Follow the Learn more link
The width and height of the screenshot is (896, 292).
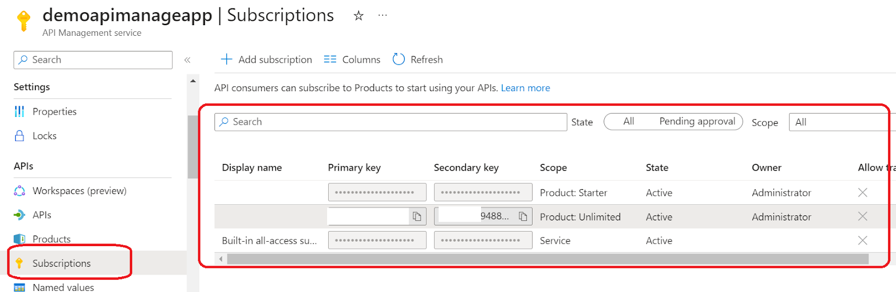pyautogui.click(x=525, y=88)
